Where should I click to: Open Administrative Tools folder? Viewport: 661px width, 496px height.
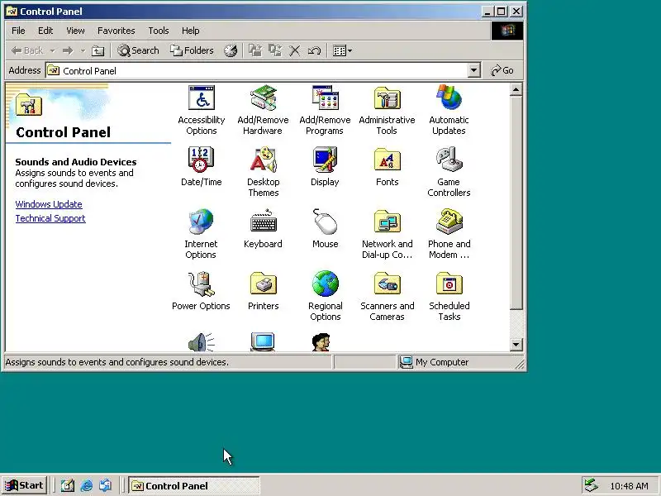[387, 110]
